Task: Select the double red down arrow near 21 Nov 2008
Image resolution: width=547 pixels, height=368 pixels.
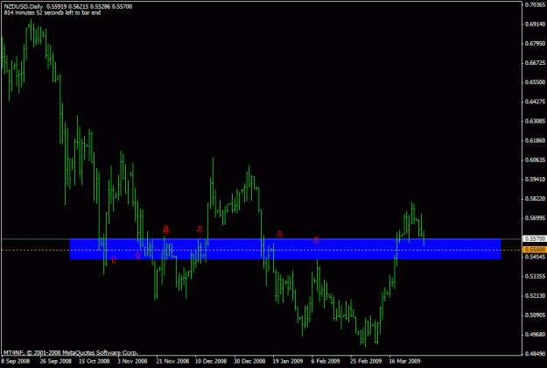Action: click(x=166, y=230)
